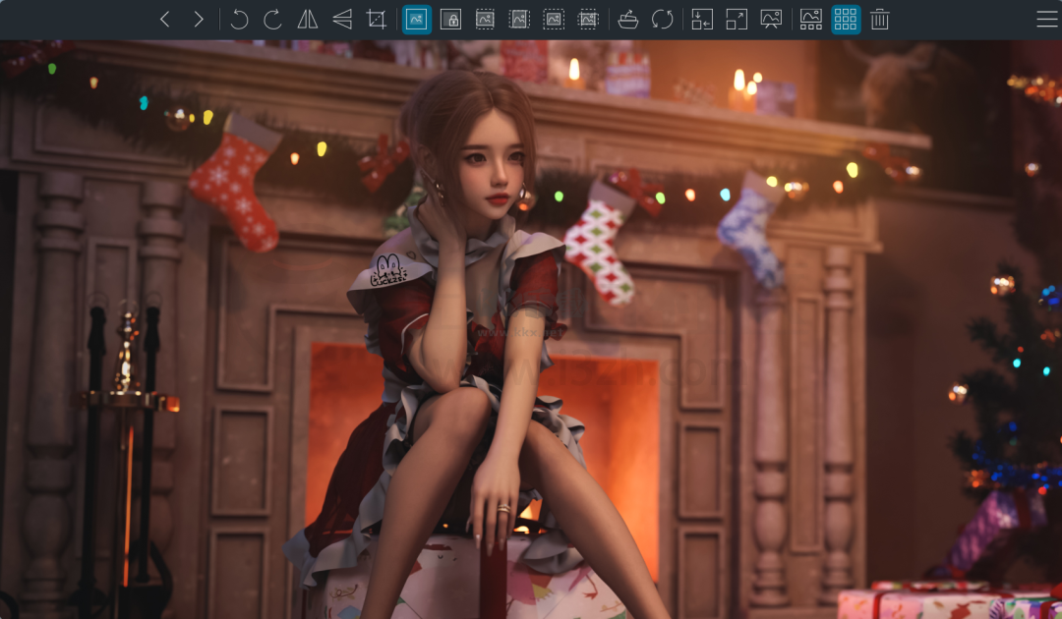Rotate image counterclockwise

coord(239,19)
